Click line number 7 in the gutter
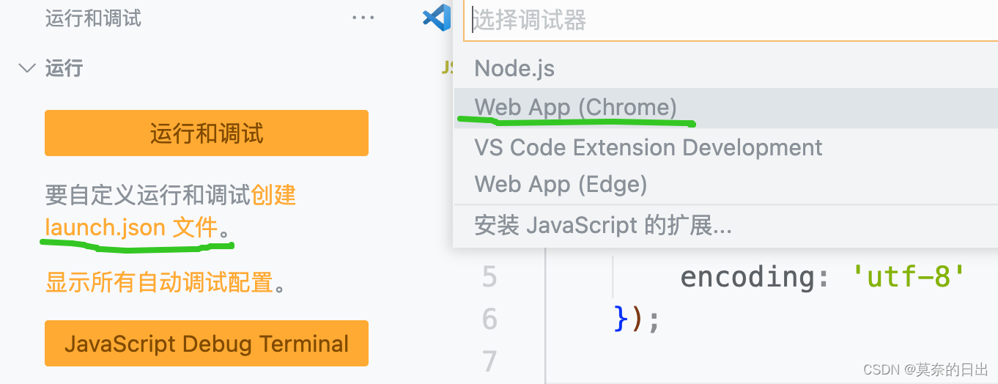 click(x=489, y=361)
